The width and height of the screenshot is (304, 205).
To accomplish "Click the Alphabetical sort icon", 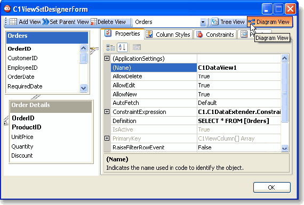I will [122, 47].
